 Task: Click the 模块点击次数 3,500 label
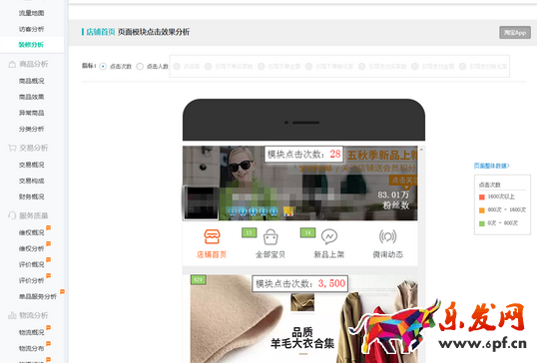click(300, 283)
